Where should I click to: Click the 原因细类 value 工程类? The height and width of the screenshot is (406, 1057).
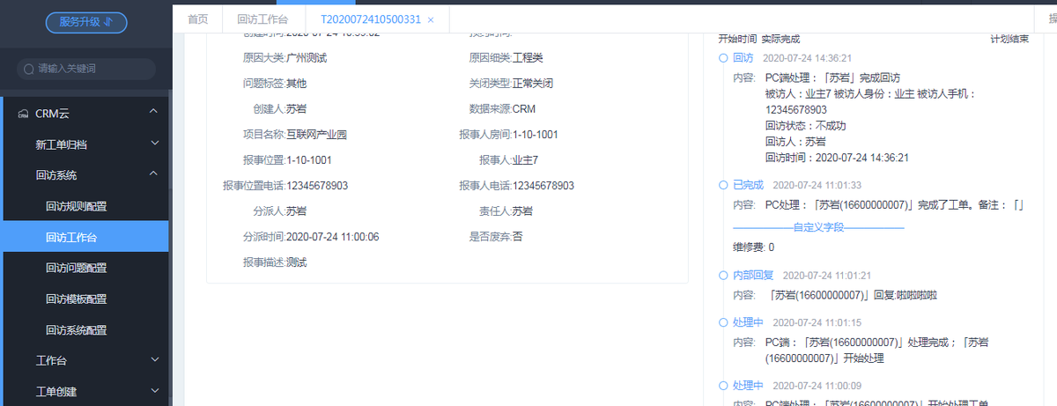[x=528, y=58]
